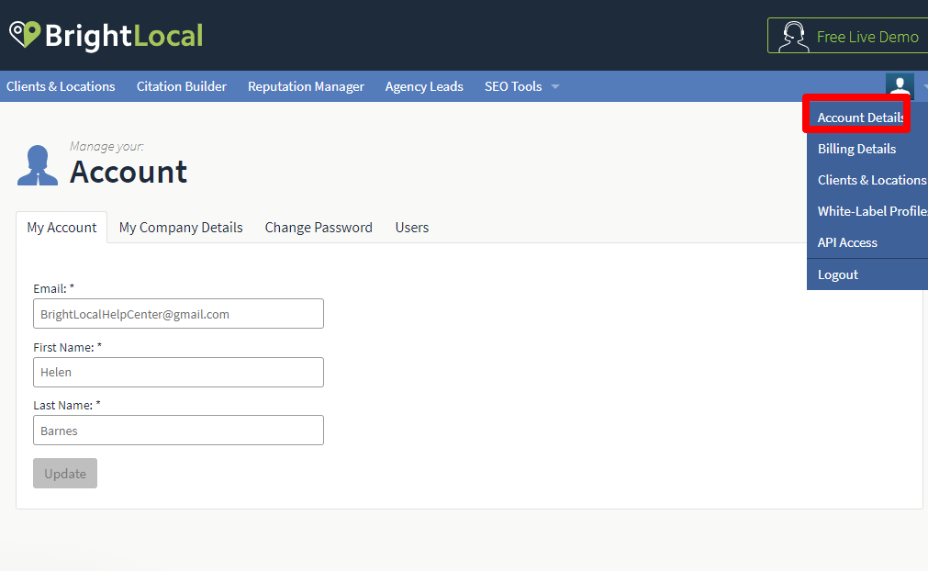Select API Access option

pyautogui.click(x=847, y=242)
